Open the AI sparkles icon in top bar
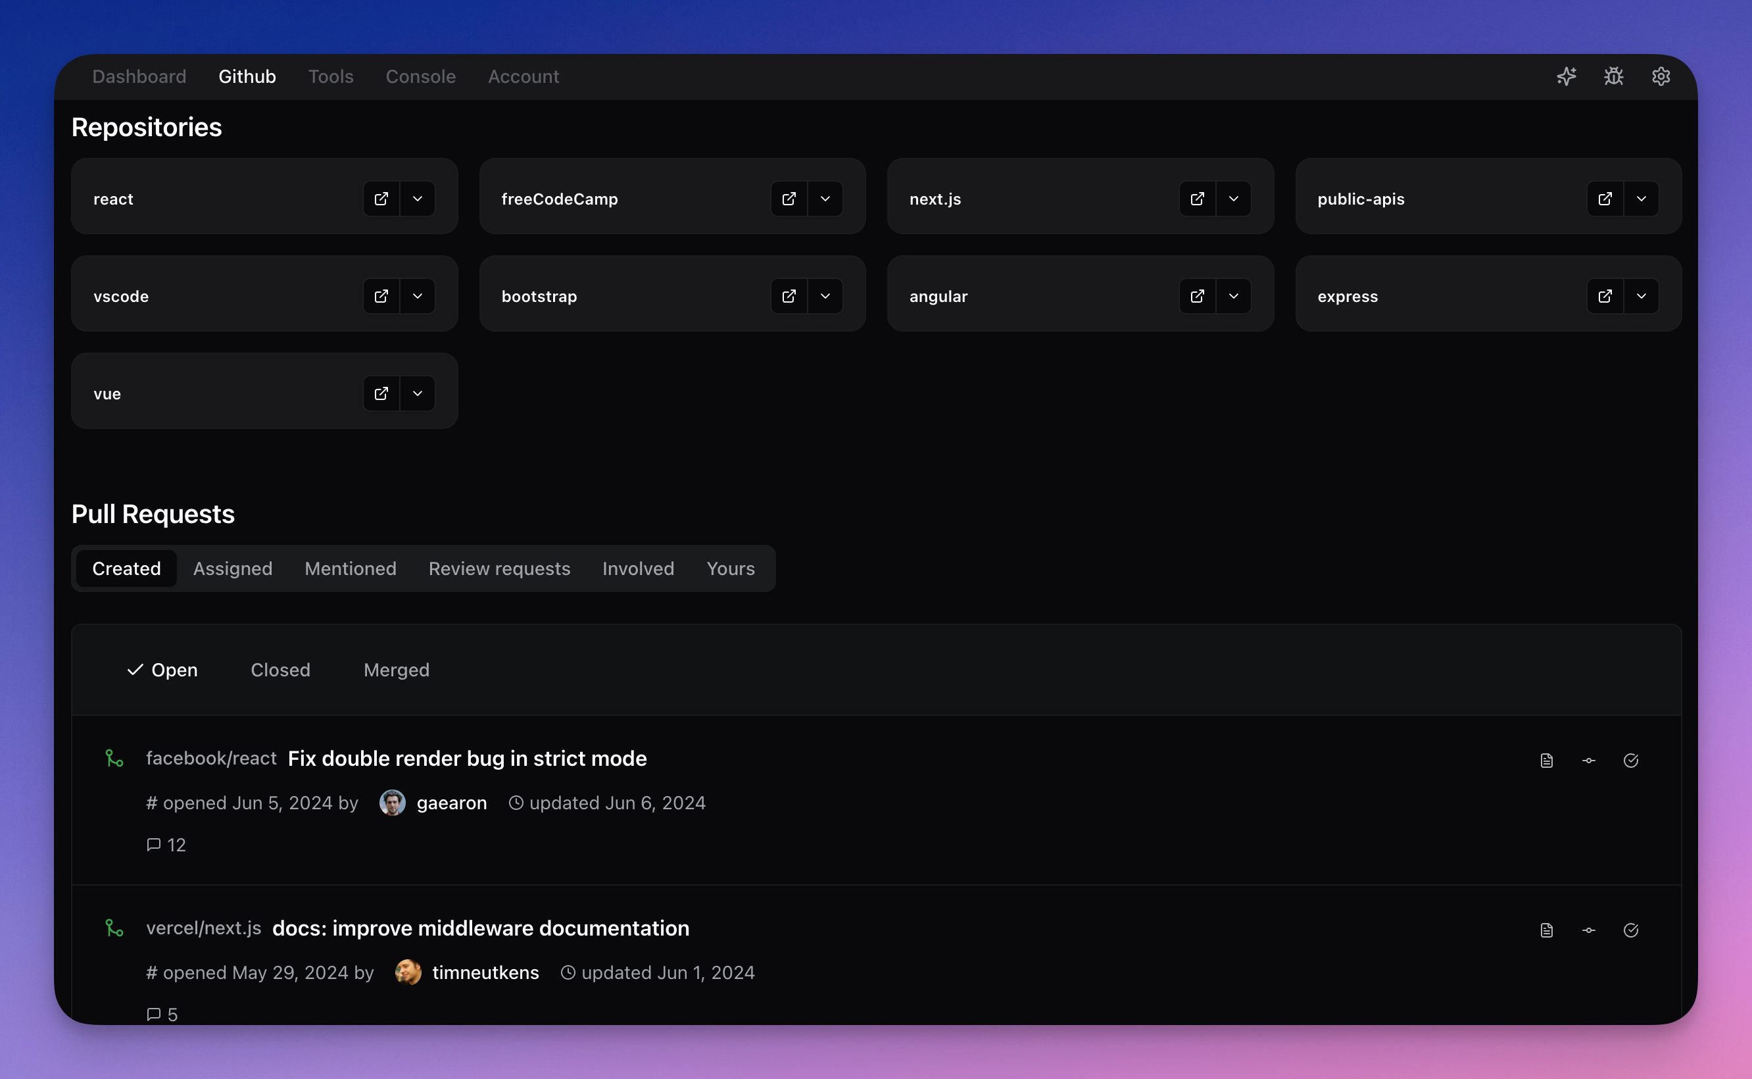1752x1079 pixels. [1567, 76]
